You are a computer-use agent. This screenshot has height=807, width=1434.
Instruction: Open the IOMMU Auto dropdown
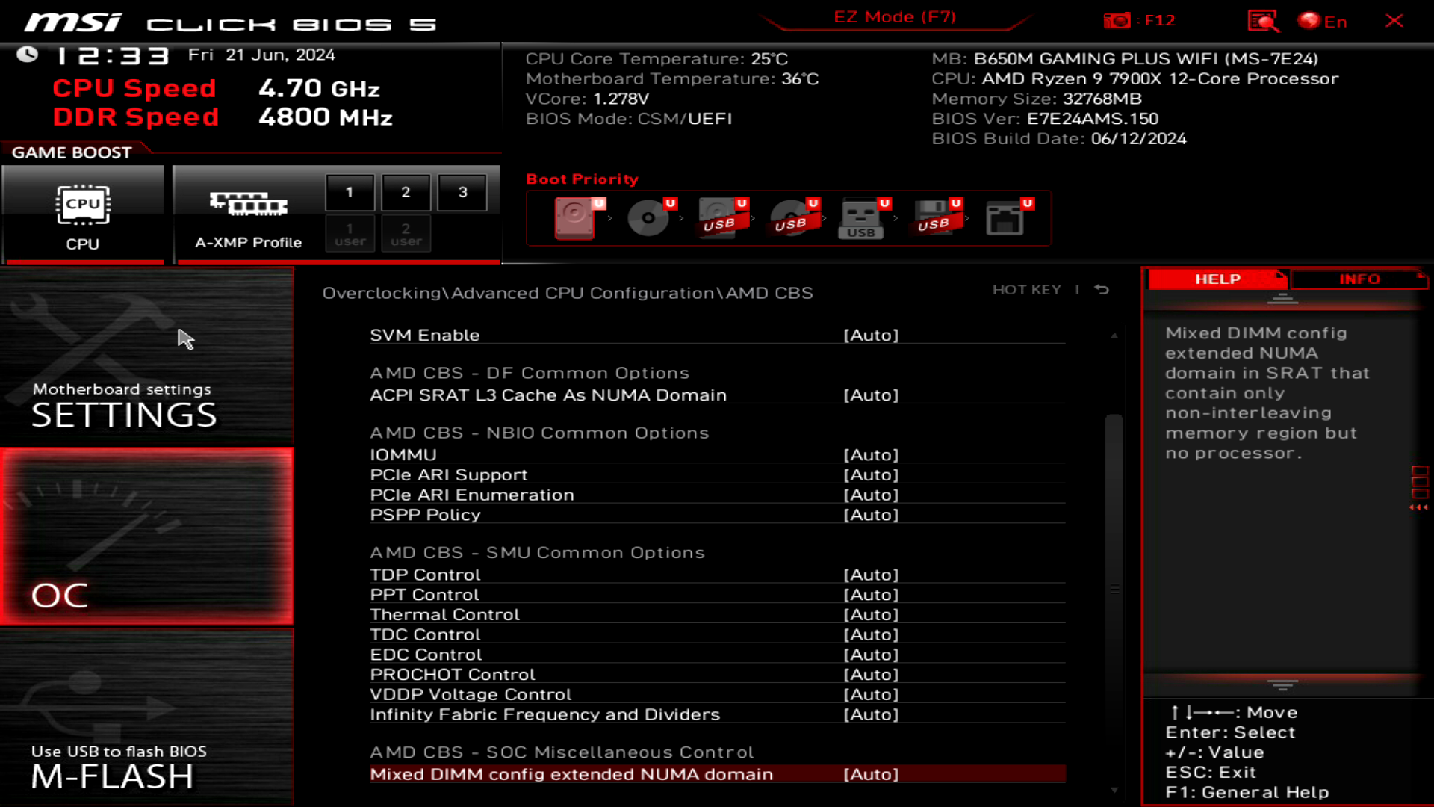pos(872,454)
